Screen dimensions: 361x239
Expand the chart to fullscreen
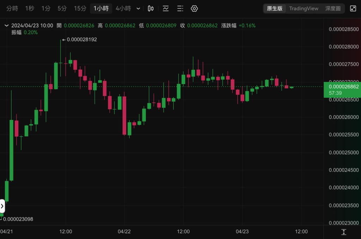(353, 8)
